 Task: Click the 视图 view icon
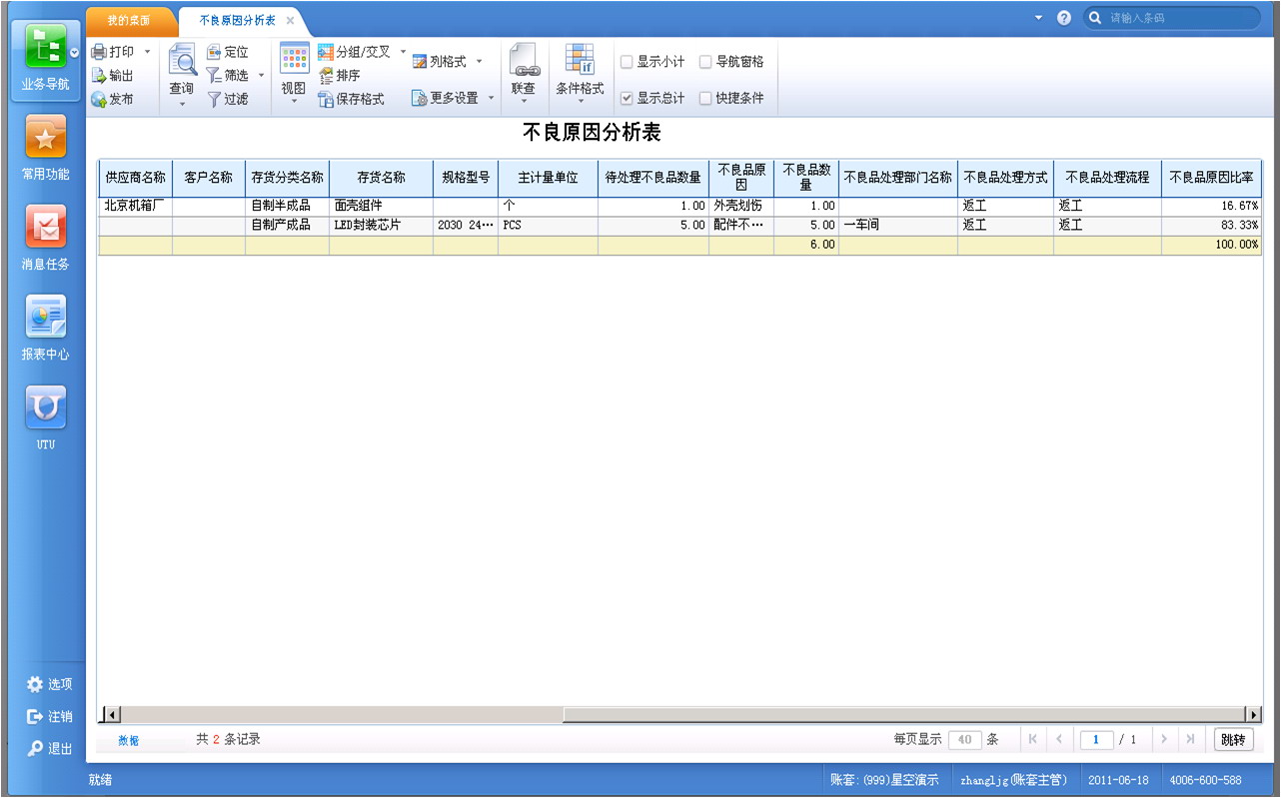[x=294, y=60]
